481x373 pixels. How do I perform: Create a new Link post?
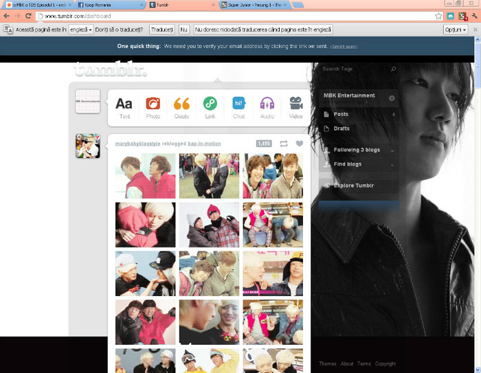[x=210, y=107]
